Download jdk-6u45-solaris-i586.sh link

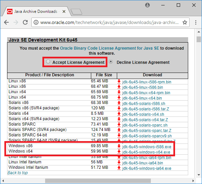(x=144, y=104)
